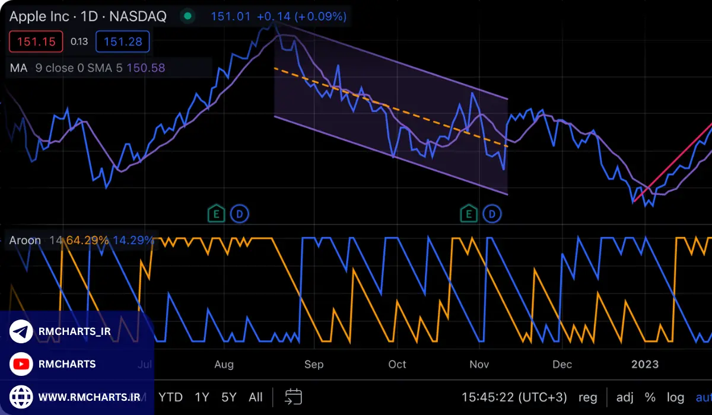The height and width of the screenshot is (415, 712).
Task: Click the earnings E marker near August
Action: point(217,213)
